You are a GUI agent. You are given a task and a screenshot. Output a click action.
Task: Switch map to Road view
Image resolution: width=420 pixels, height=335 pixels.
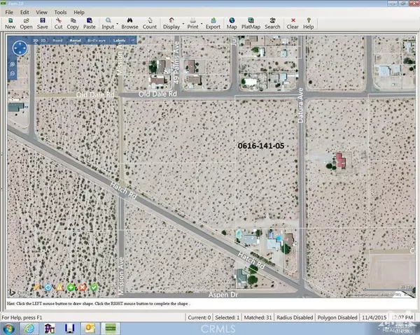point(57,41)
